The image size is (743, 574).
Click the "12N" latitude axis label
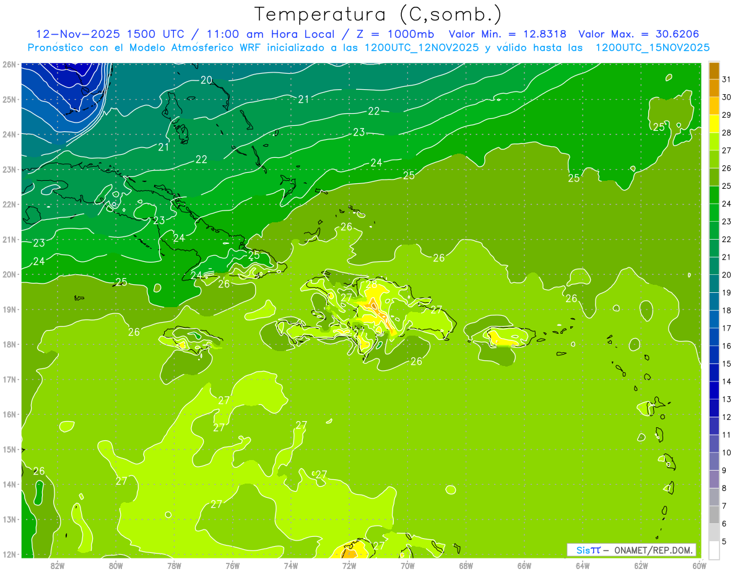[9, 554]
